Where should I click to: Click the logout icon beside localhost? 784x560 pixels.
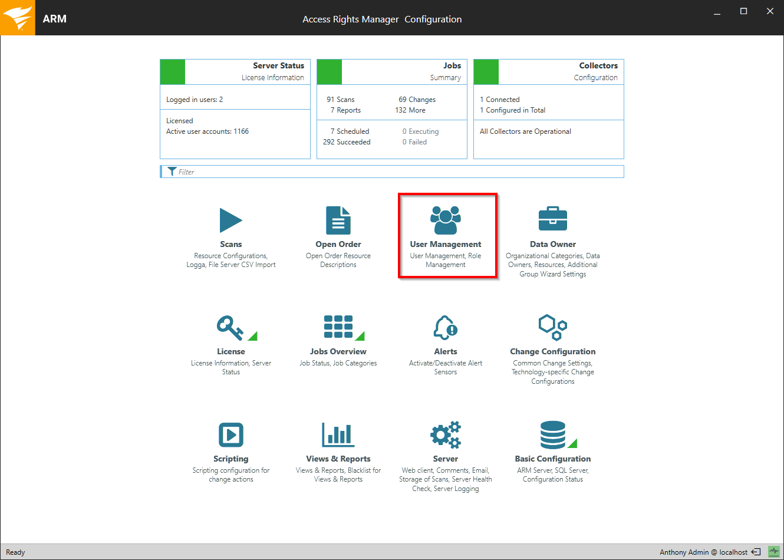tap(756, 552)
